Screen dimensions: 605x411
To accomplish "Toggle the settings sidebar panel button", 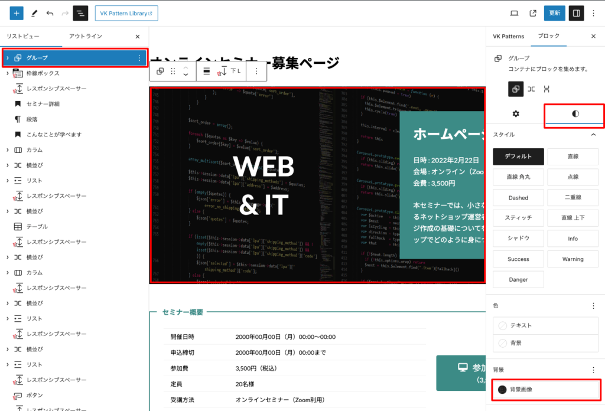I will 576,13.
